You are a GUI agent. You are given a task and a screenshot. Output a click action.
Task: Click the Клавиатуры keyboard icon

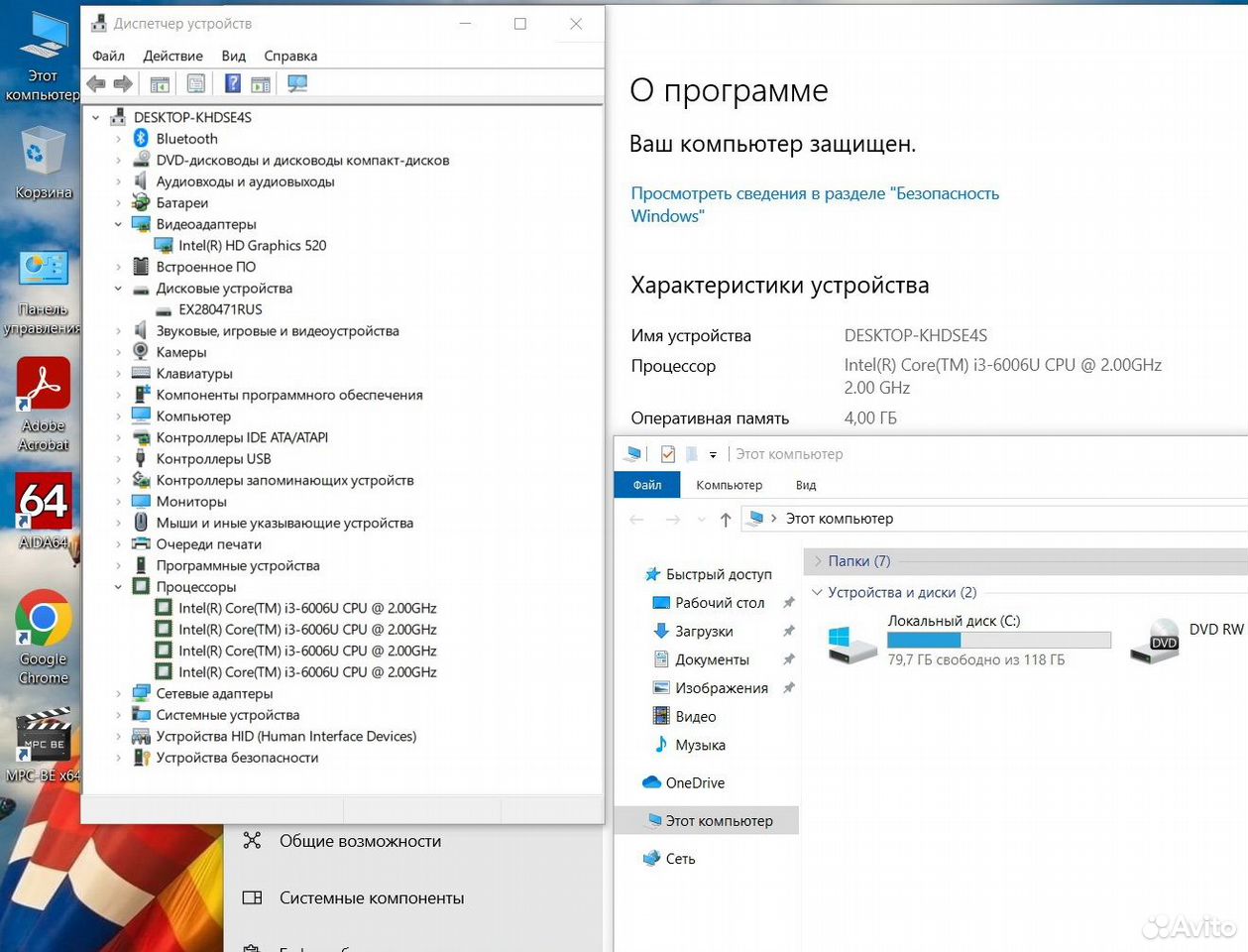(x=141, y=374)
